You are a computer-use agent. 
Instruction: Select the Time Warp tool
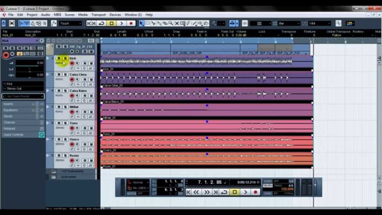coord(183,23)
